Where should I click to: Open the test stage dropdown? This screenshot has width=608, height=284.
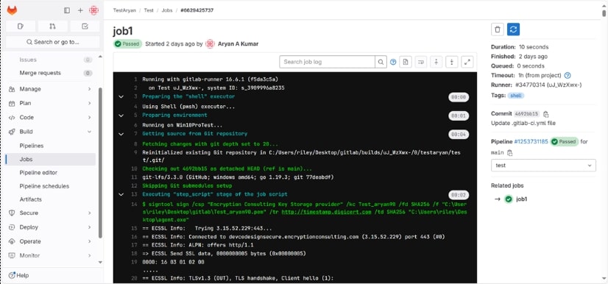coord(543,166)
